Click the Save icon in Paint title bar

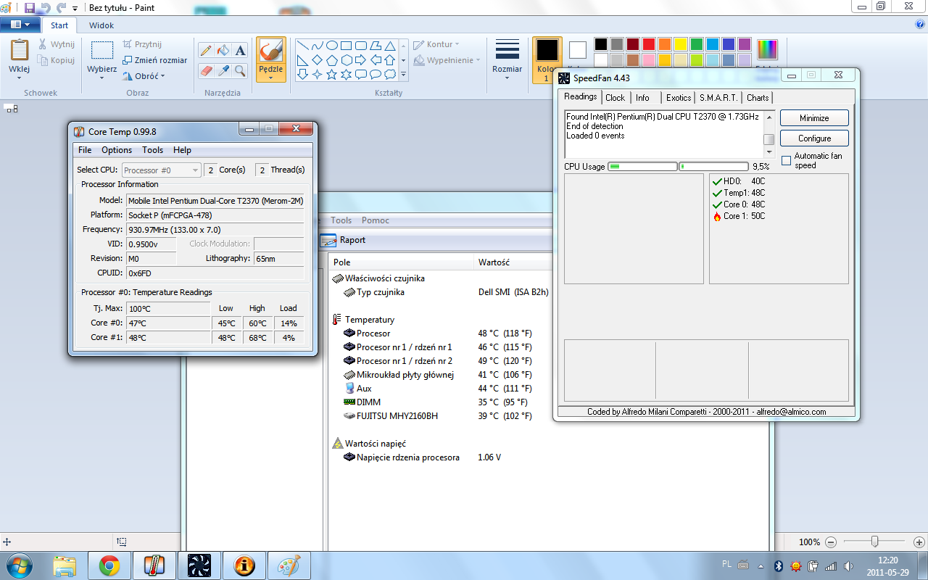pyautogui.click(x=30, y=7)
